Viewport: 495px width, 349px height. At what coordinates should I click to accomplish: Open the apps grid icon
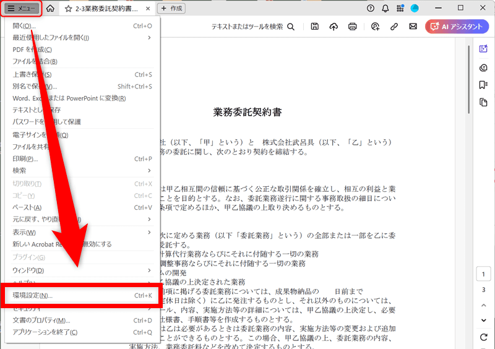[400, 8]
